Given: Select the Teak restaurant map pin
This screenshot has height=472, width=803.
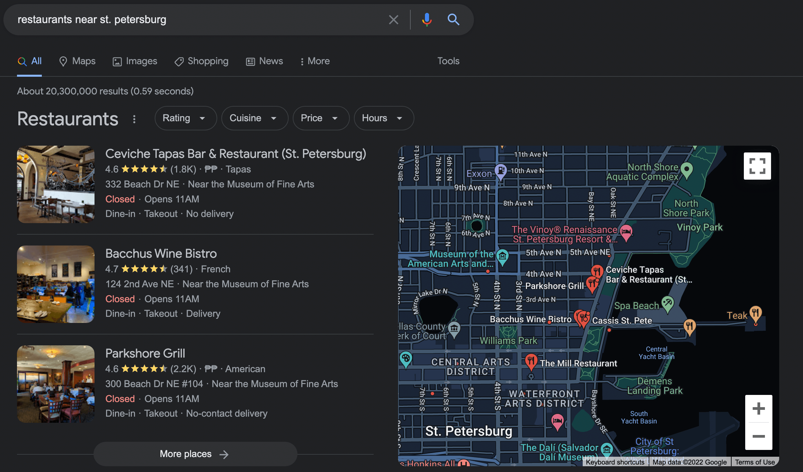Looking at the screenshot, I should click(755, 314).
